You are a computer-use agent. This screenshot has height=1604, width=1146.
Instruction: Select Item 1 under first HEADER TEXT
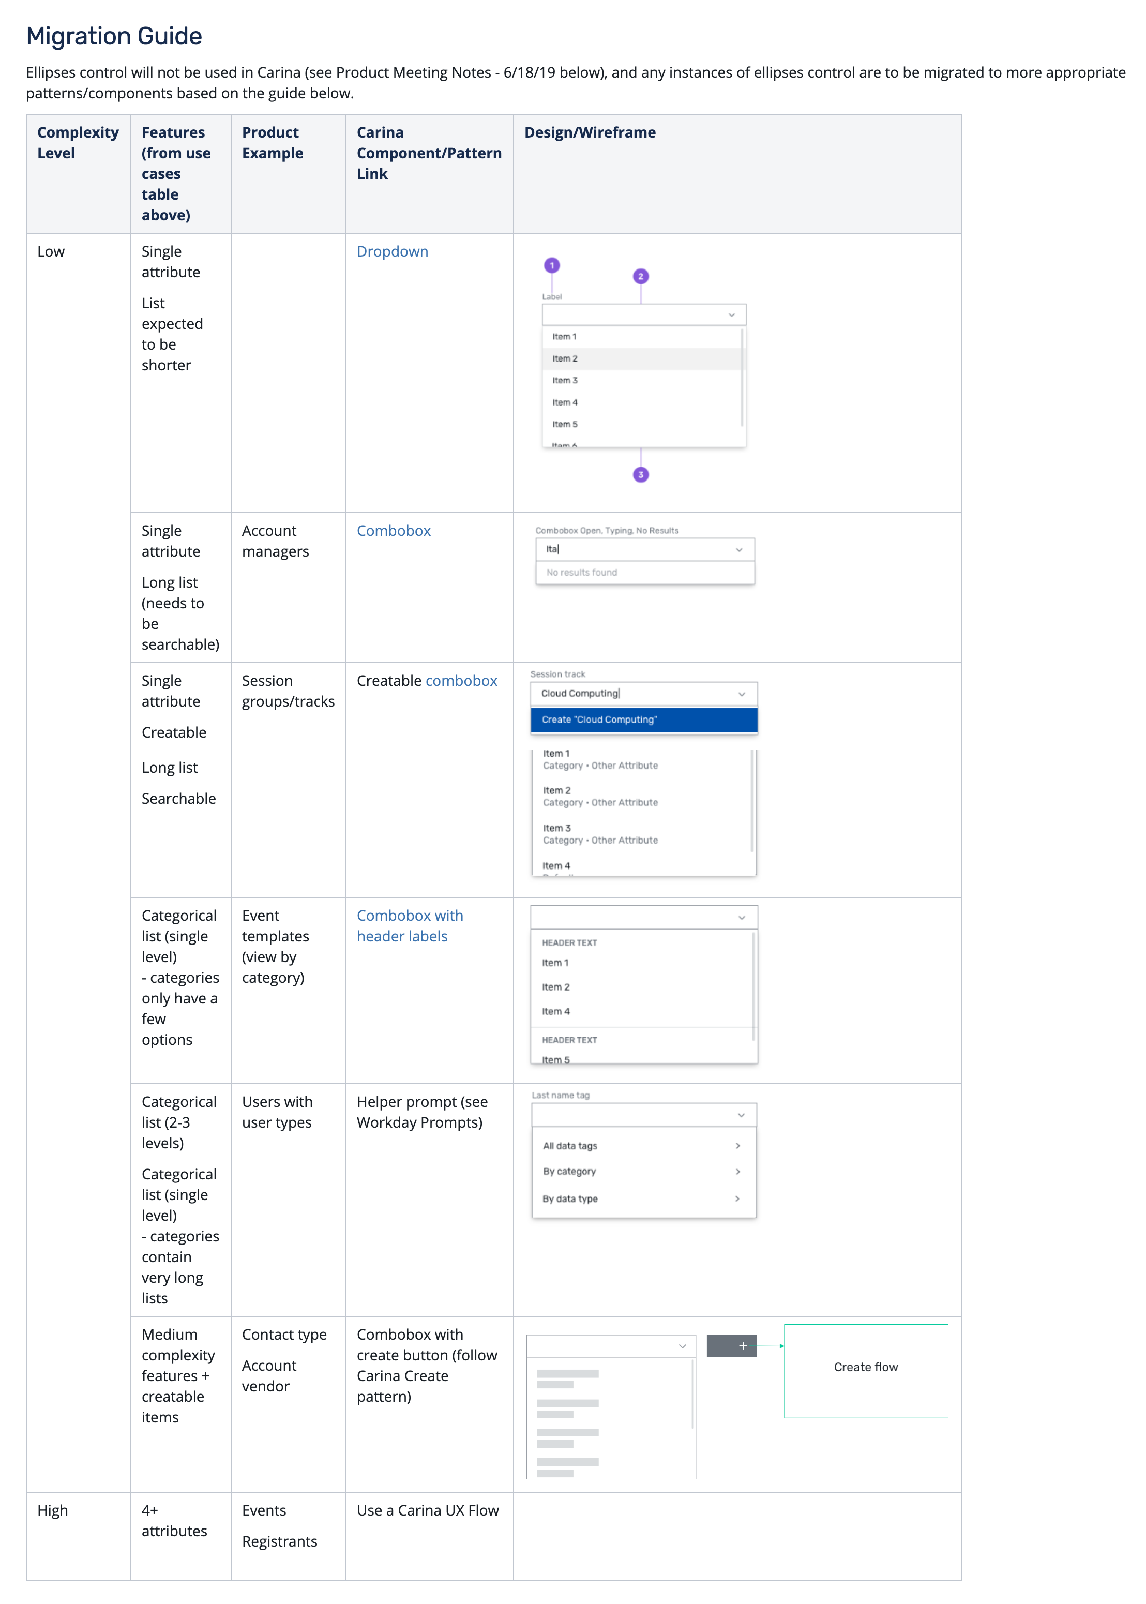point(642,963)
